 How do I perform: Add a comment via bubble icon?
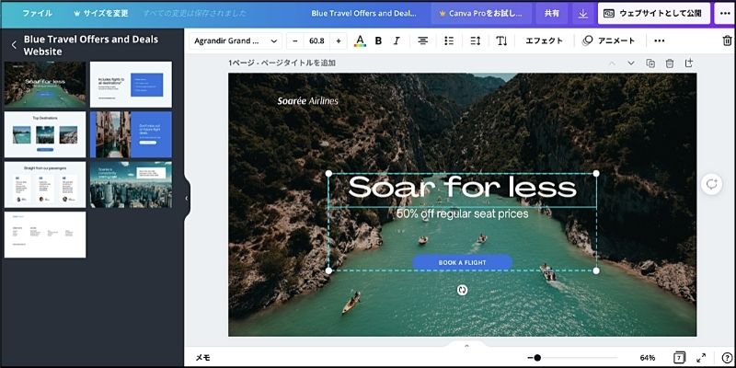[711, 184]
